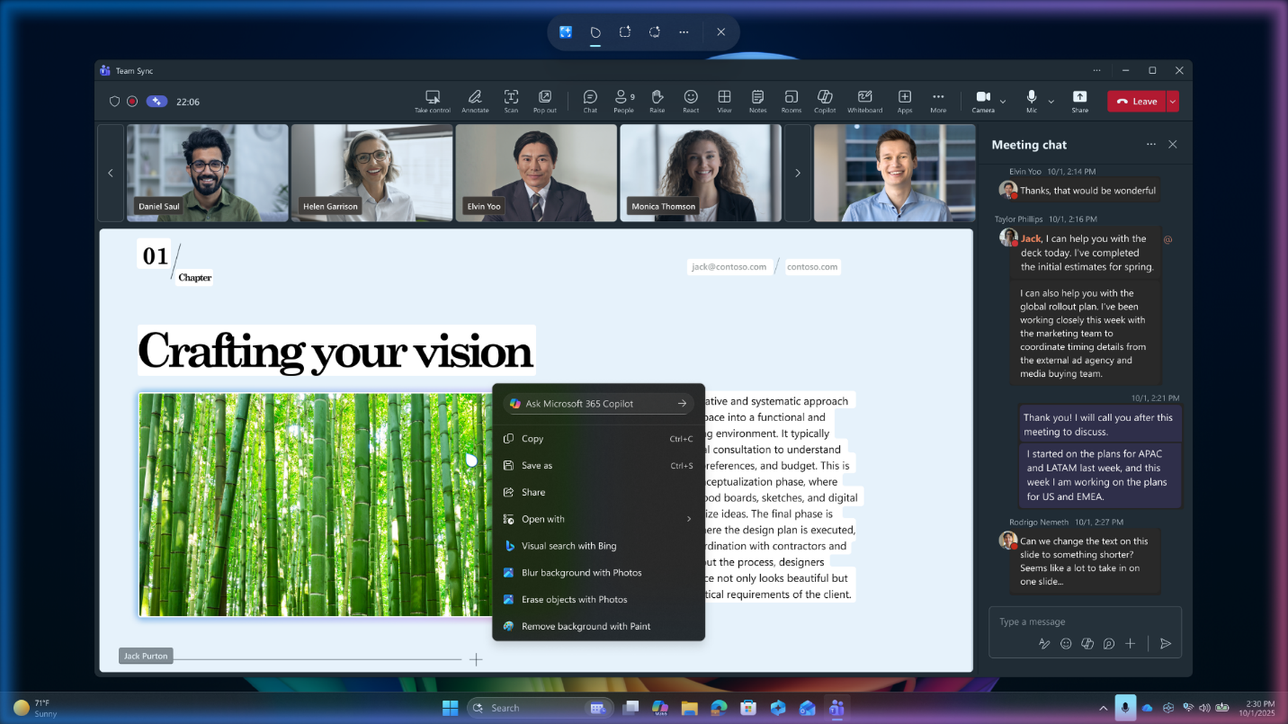Click the recording indicator icon
This screenshot has height=724, width=1288.
[132, 102]
